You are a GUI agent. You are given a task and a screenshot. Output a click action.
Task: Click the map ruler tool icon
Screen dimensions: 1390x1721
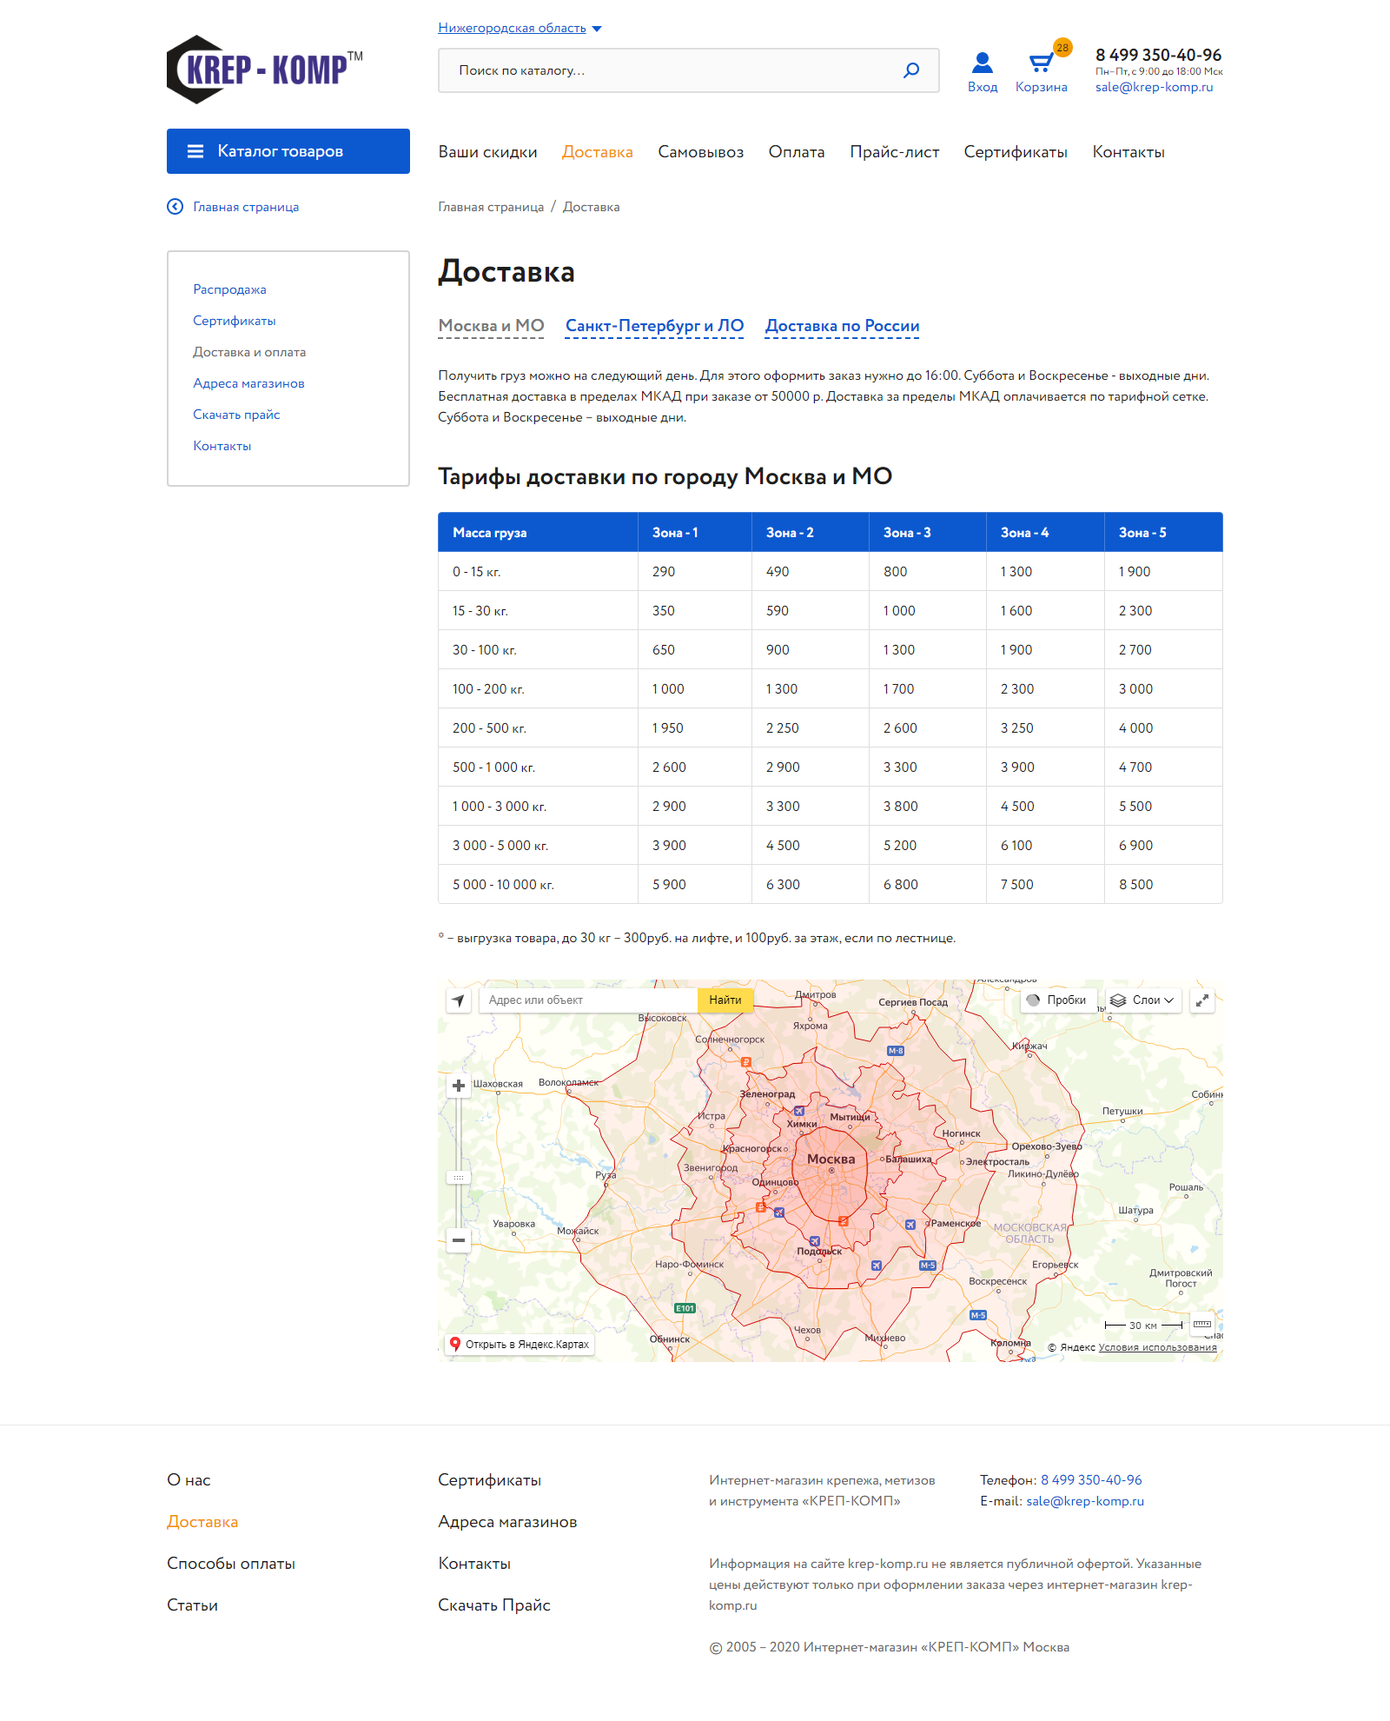pos(1202,1325)
